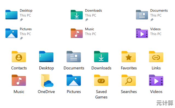175x108 pixels.
Task: Open the Saved Games controller folder icon
Action: click(x=101, y=80)
